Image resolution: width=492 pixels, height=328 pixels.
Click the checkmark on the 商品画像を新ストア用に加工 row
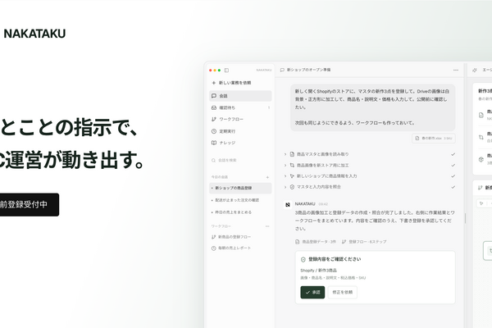[453, 166]
